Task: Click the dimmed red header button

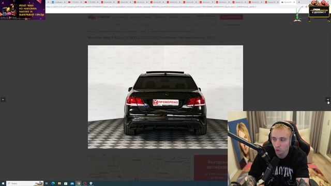Action: (231, 17)
